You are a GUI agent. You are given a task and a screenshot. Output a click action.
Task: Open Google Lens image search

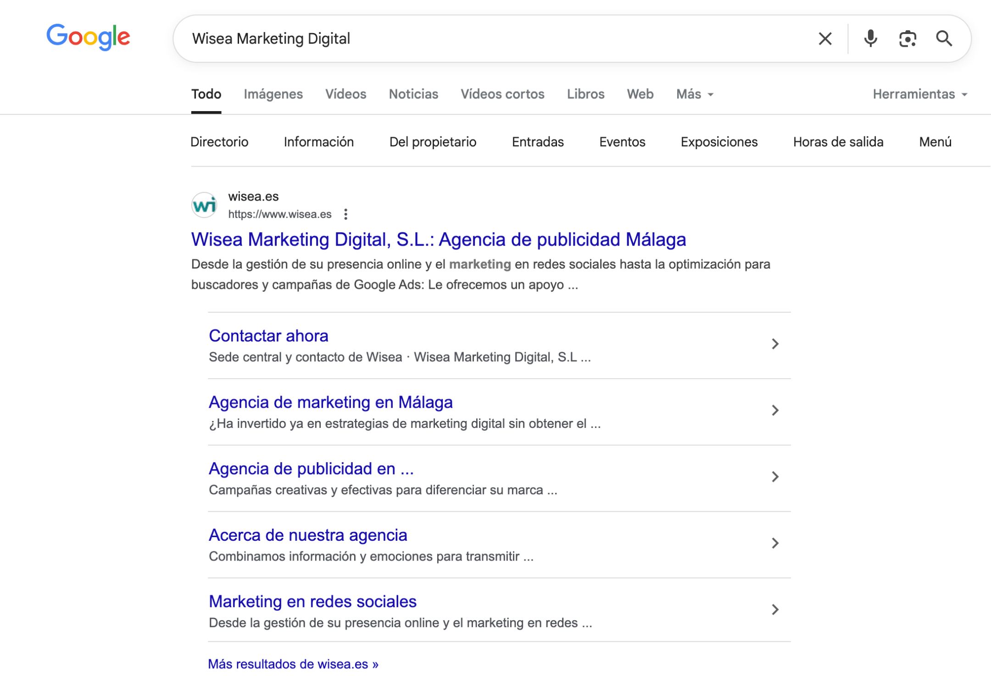coord(907,39)
